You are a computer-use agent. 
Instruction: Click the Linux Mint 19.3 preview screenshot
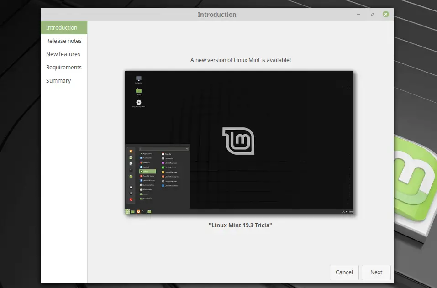click(x=239, y=142)
